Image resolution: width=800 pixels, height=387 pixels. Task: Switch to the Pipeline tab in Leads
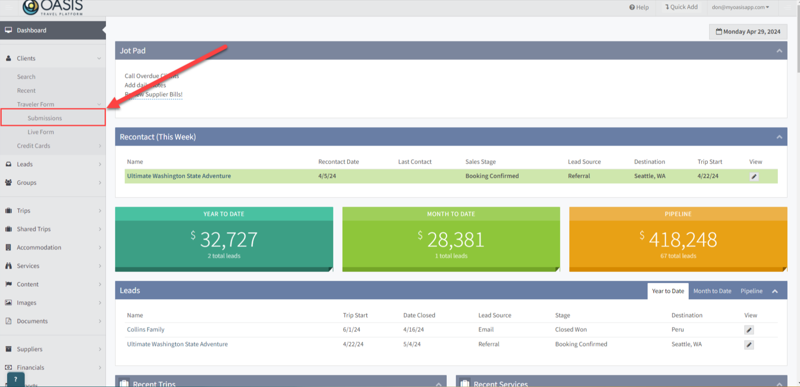point(751,291)
